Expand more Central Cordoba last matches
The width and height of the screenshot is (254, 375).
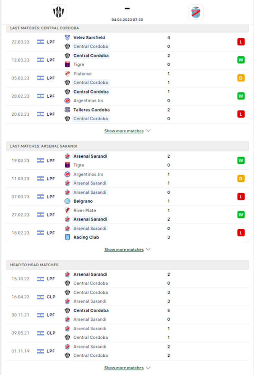coord(127,131)
